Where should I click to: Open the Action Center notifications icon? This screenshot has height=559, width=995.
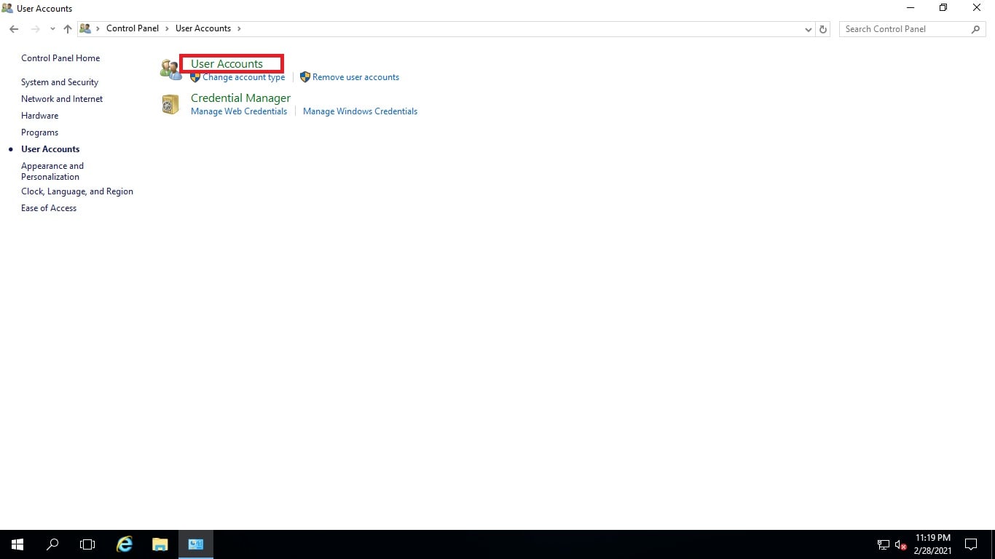[x=970, y=544]
